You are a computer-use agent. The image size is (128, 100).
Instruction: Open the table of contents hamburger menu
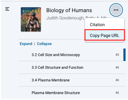[7, 9]
